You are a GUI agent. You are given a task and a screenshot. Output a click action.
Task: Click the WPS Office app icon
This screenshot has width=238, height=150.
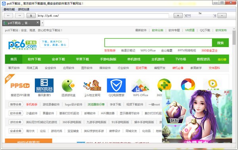(140, 86)
